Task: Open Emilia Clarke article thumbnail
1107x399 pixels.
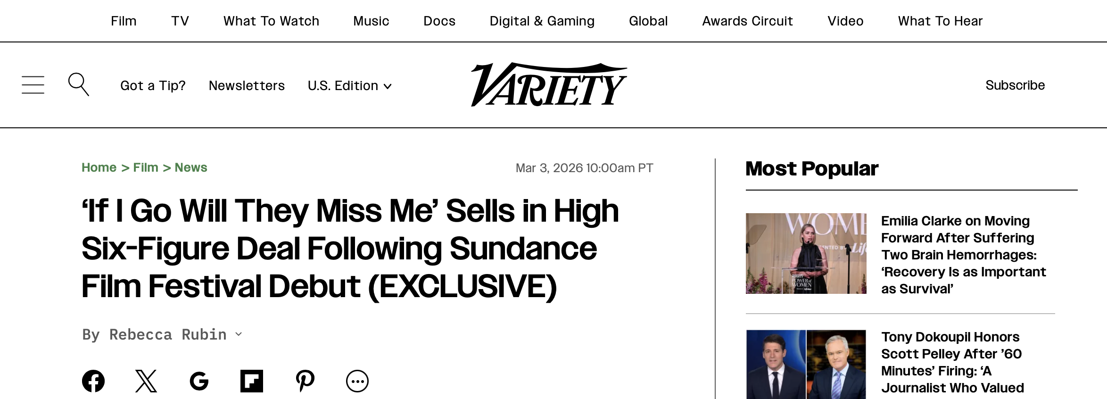Action: (806, 253)
